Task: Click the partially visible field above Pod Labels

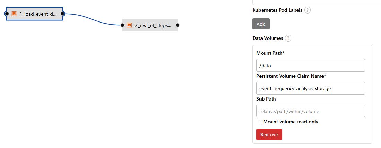Action: (317, 2)
